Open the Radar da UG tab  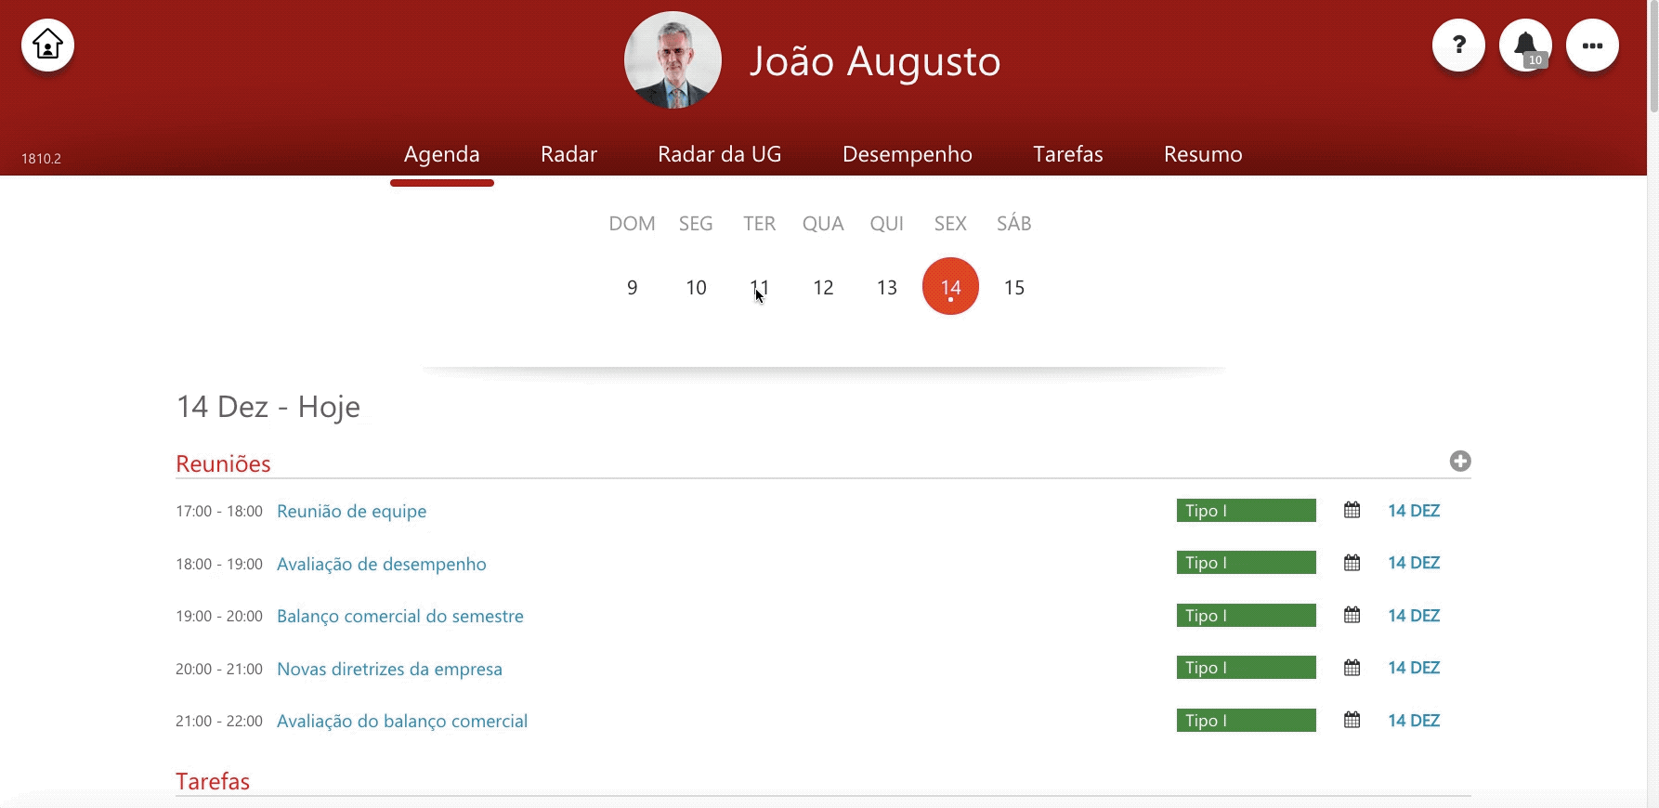pyautogui.click(x=719, y=154)
